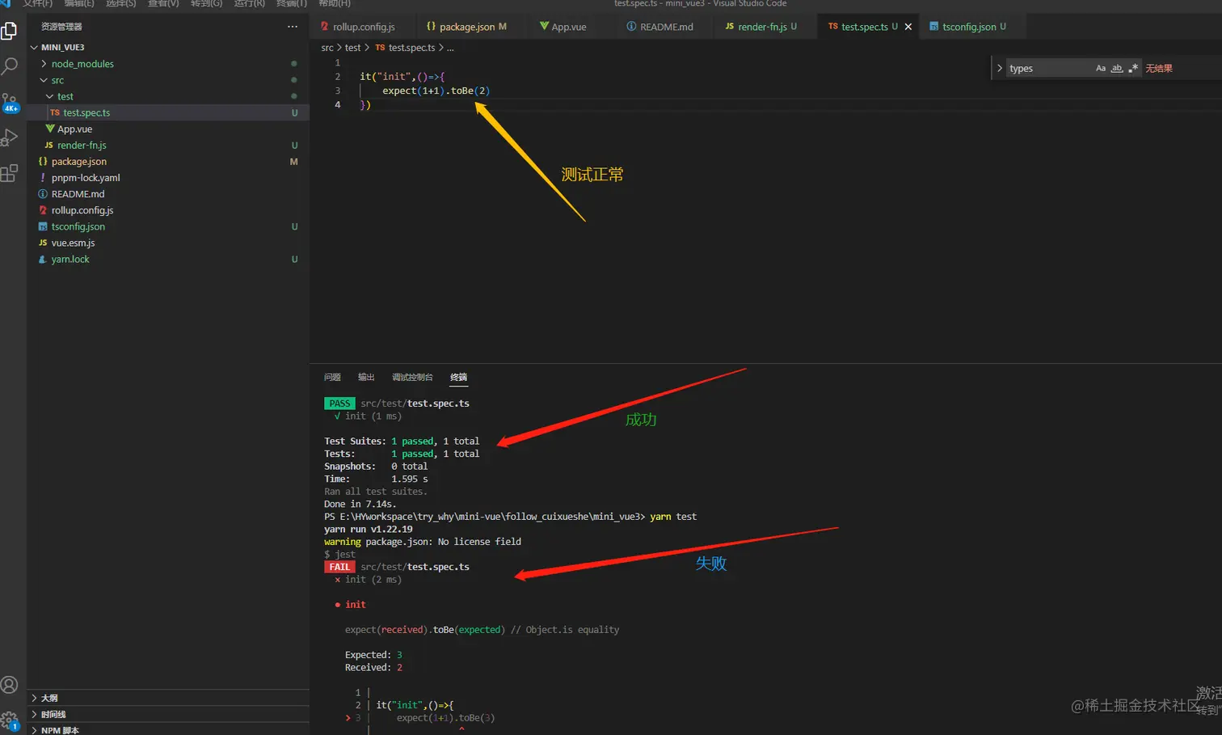Toggle Use Regular Expression in the find widget

(x=1133, y=68)
